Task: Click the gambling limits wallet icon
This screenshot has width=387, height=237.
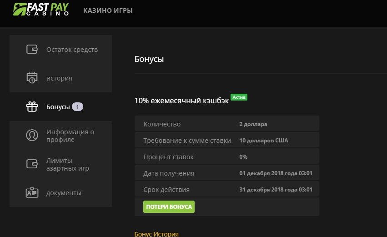Action: tap(32, 164)
